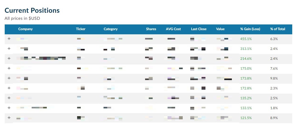This screenshot has height=137, width=304.
Task: Click plus icon for 173.8% gain row
Action: pos(9,78)
